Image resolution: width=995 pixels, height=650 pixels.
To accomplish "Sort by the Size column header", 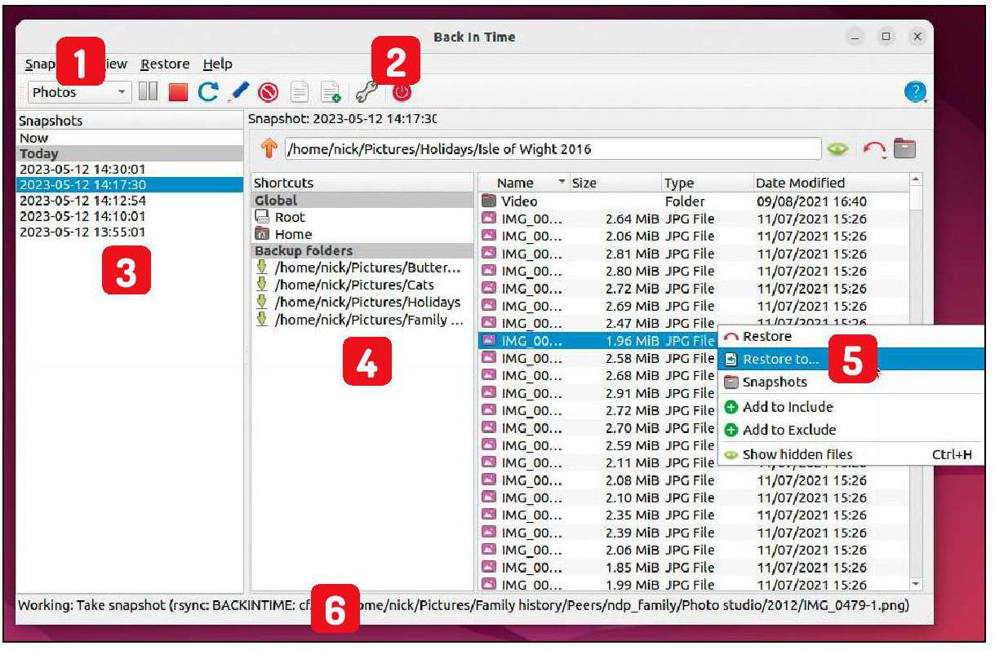I will 615,183.
